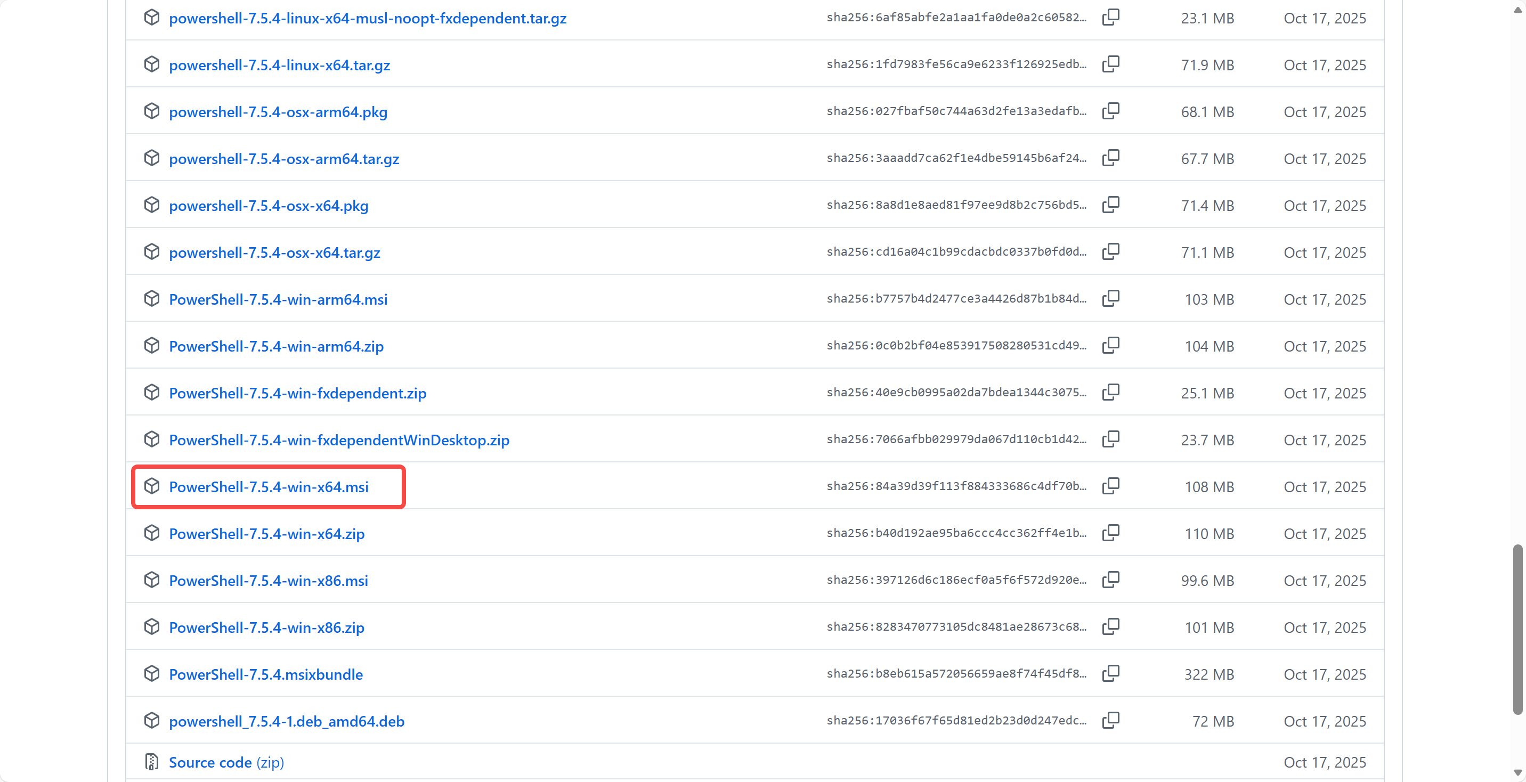Copy SHA256 hash for PowerShell-7.5.4.msixbundle
The image size is (1526, 782).
tap(1111, 674)
